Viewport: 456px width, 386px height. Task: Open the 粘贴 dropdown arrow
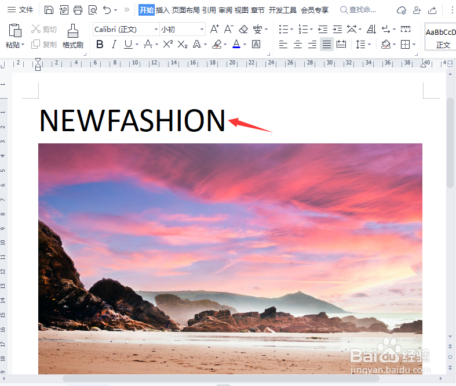(x=23, y=45)
